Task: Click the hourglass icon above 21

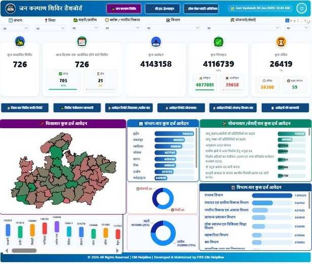Action: [98, 73]
